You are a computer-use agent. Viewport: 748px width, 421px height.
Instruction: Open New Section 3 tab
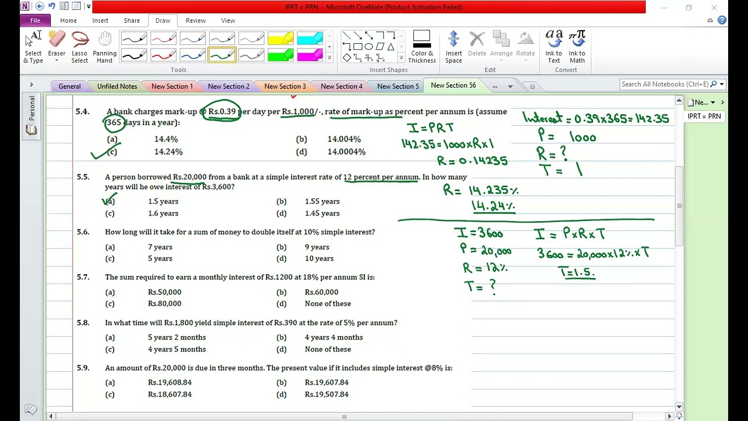click(x=285, y=86)
